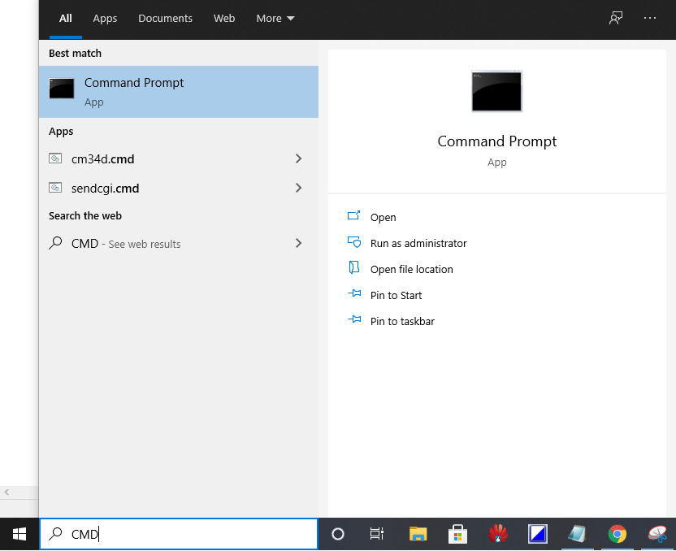Launch File Explorer from taskbar
This screenshot has width=676, height=551.
coord(418,534)
